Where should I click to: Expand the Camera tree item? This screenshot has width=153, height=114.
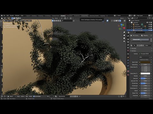click(x=132, y=24)
